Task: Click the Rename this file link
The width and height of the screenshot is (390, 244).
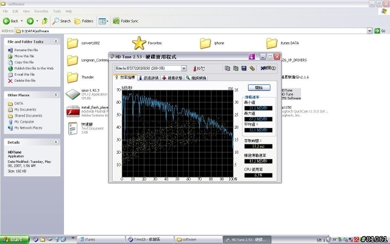Action: (26, 50)
